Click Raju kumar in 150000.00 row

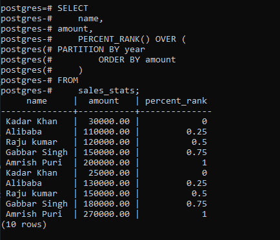tap(32, 194)
